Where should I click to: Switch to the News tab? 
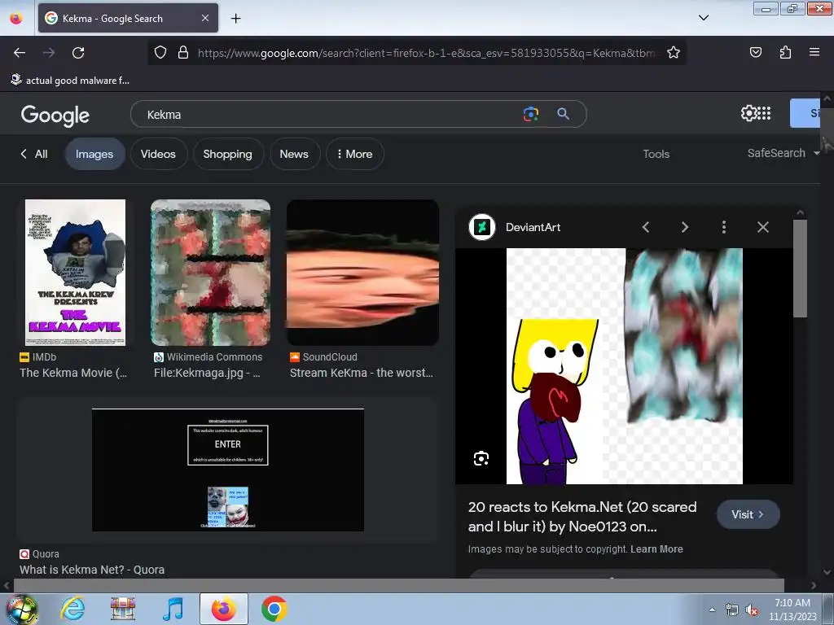294,154
